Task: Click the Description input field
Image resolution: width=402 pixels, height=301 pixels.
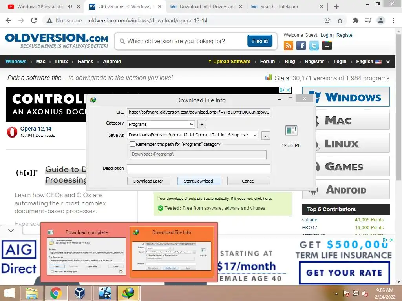Action: pyautogui.click(x=198, y=169)
